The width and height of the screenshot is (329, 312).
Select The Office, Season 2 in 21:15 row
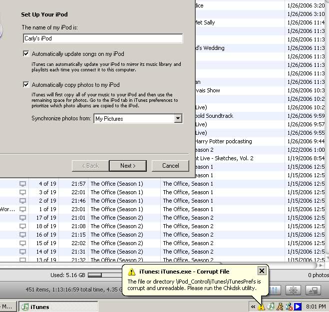pyautogui.click(x=188, y=235)
